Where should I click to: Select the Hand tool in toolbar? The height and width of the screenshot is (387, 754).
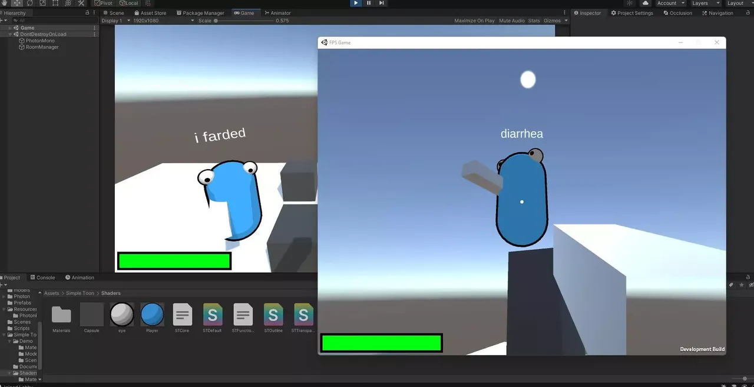[x=4, y=3]
